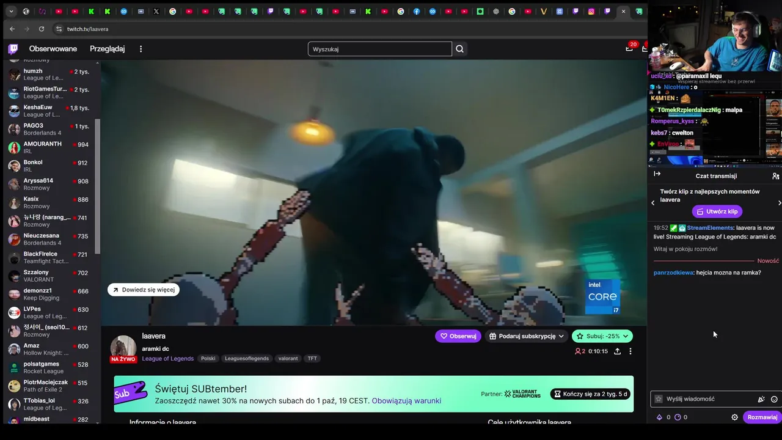Open the chat community users icon
This screenshot has height=440, width=782.
tap(775, 176)
